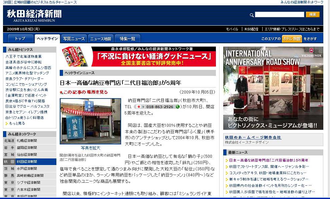Open latest news 秋田でストリートダンス祭 link
330x199 pixels.
point(269,167)
